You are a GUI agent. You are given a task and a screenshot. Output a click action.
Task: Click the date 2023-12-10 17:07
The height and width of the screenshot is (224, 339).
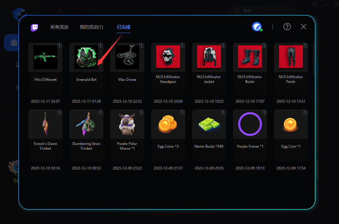point(250,101)
